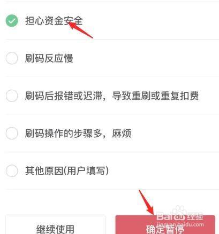Screen dimensions: 219x234
Task: Continue using via 继续使用 button
Action: click(x=55, y=225)
